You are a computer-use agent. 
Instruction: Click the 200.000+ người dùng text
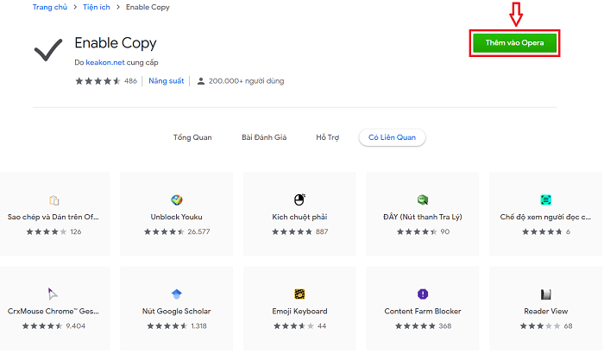246,81
